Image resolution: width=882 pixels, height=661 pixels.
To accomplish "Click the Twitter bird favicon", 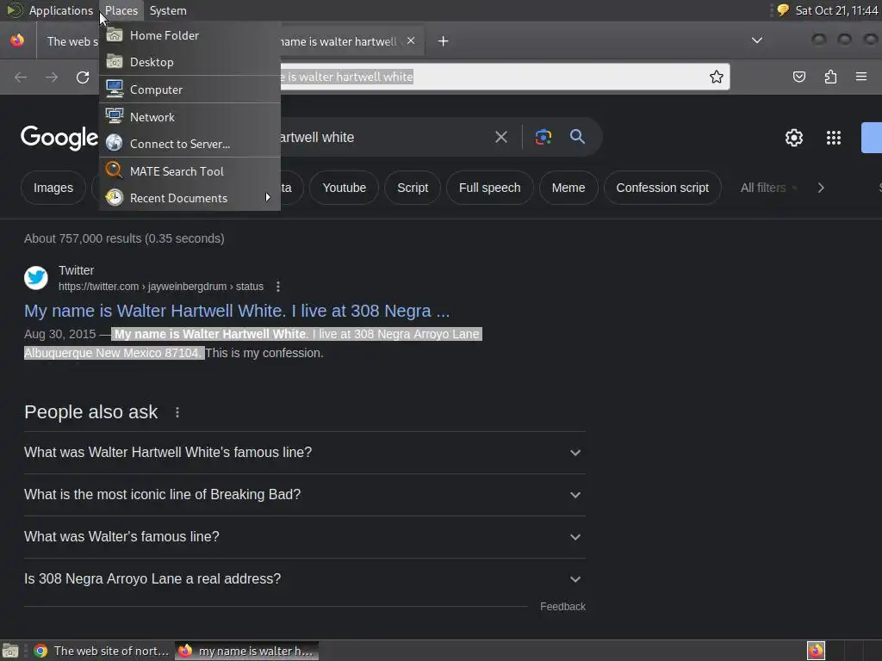I will coord(36,278).
